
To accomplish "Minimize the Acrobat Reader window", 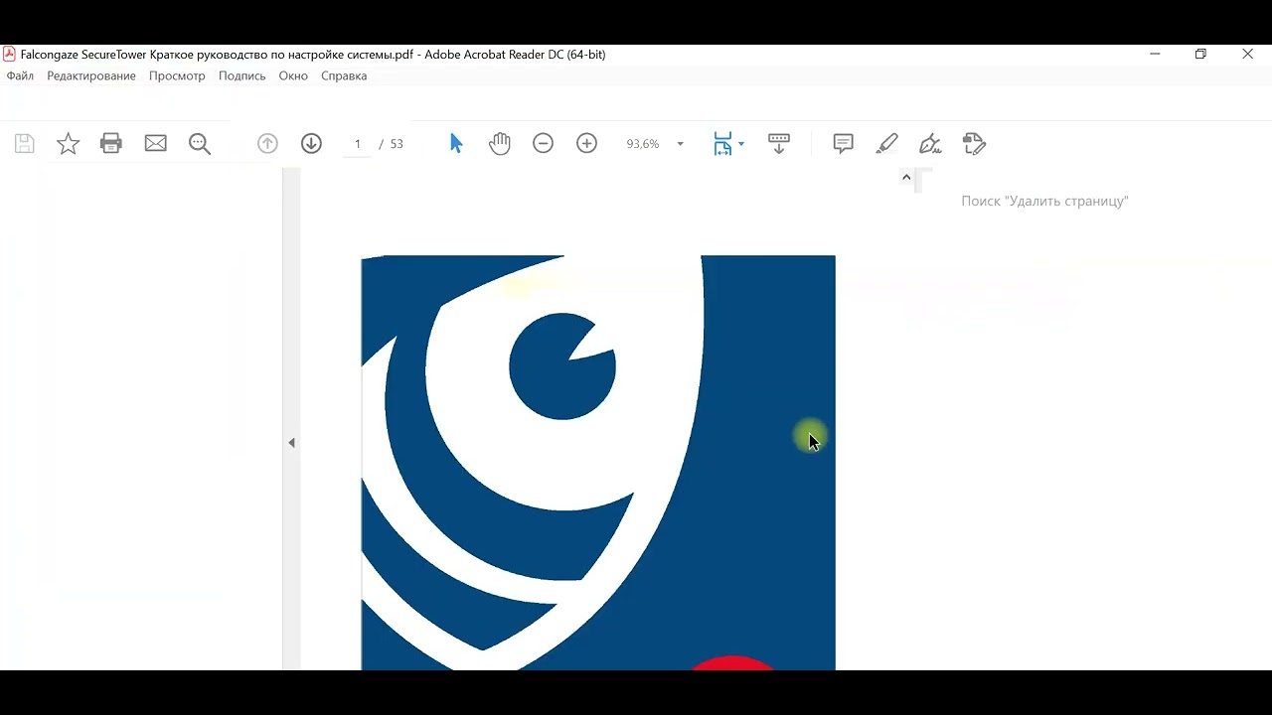I will (1155, 55).
